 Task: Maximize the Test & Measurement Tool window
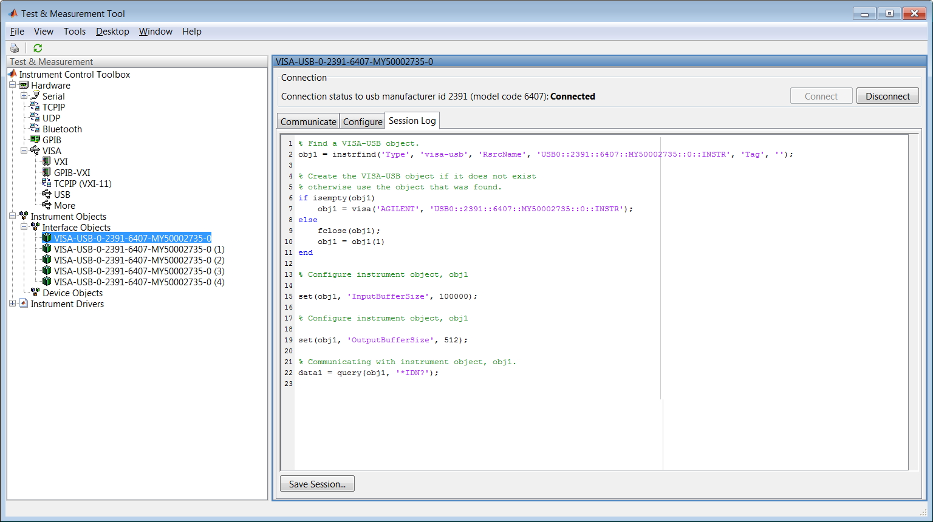(x=889, y=13)
